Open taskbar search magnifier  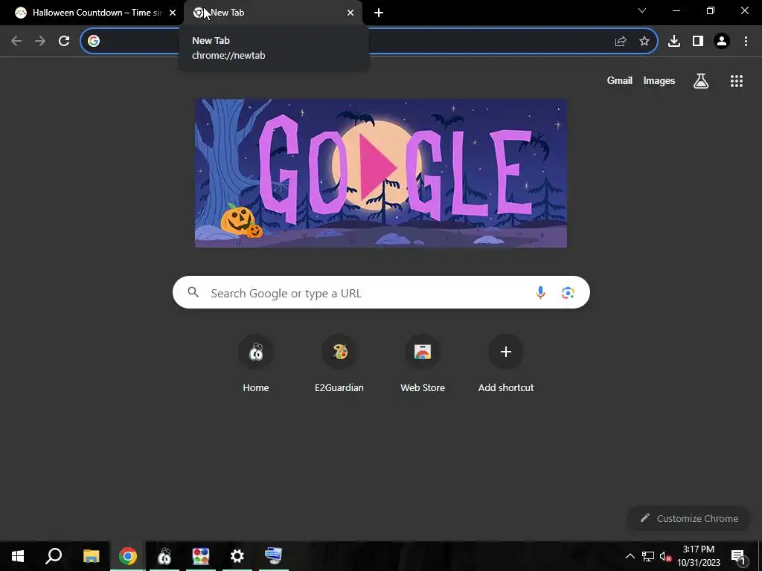pyautogui.click(x=54, y=556)
